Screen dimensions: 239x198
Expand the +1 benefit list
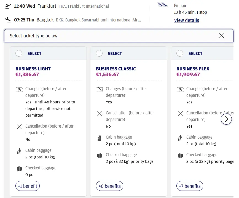(28, 186)
